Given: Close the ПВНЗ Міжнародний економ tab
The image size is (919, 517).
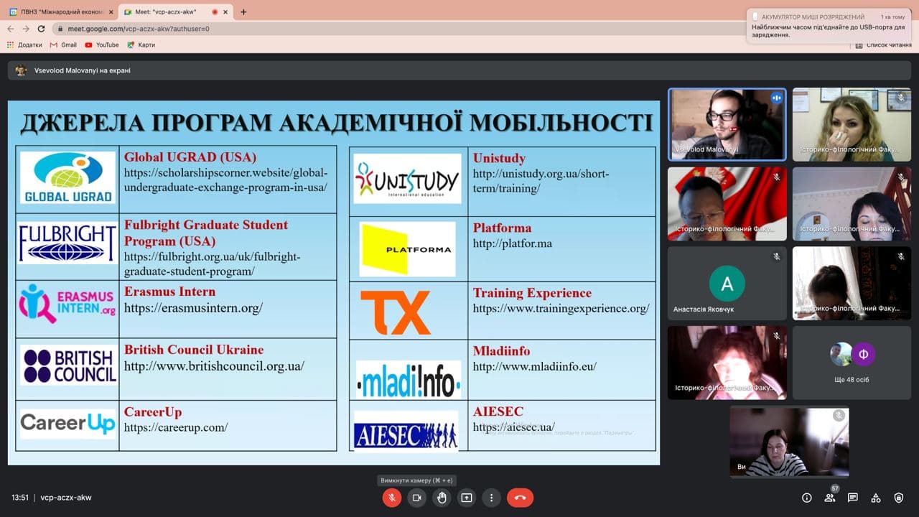Looking at the screenshot, I should (111, 12).
